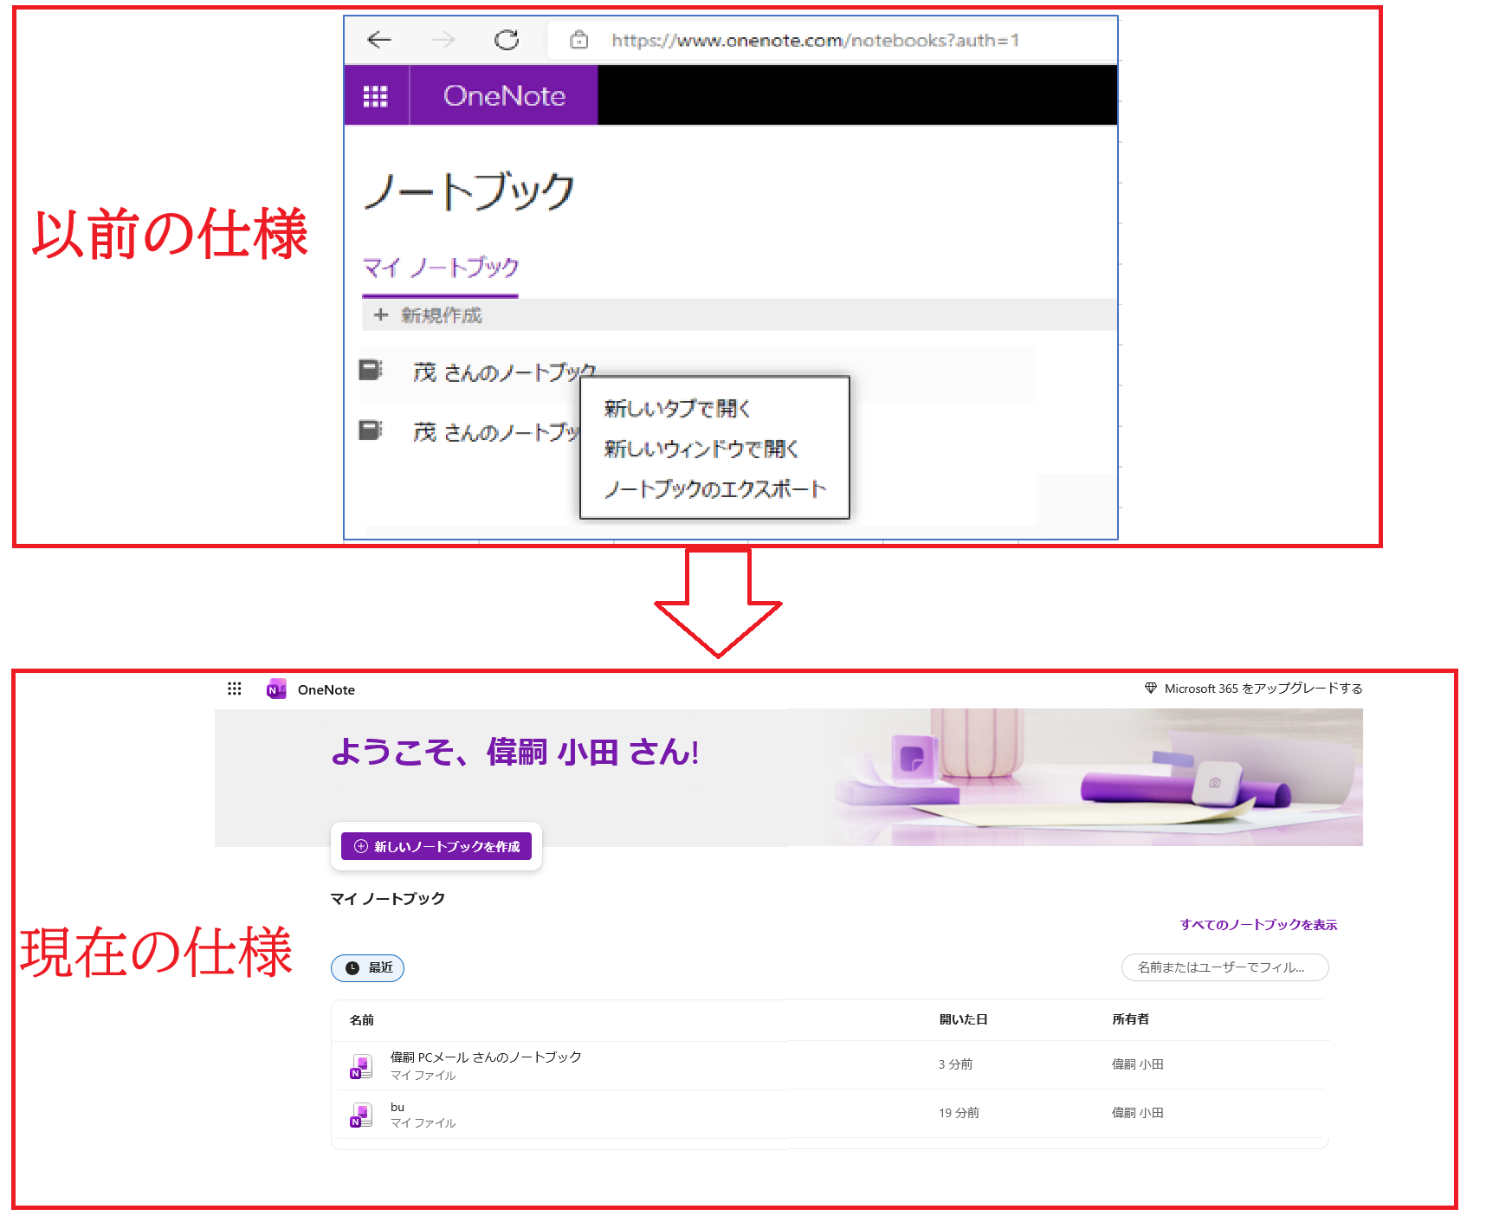Click the lock icon in address bar
Image resolution: width=1499 pixels, height=1222 pixels.
click(x=579, y=39)
